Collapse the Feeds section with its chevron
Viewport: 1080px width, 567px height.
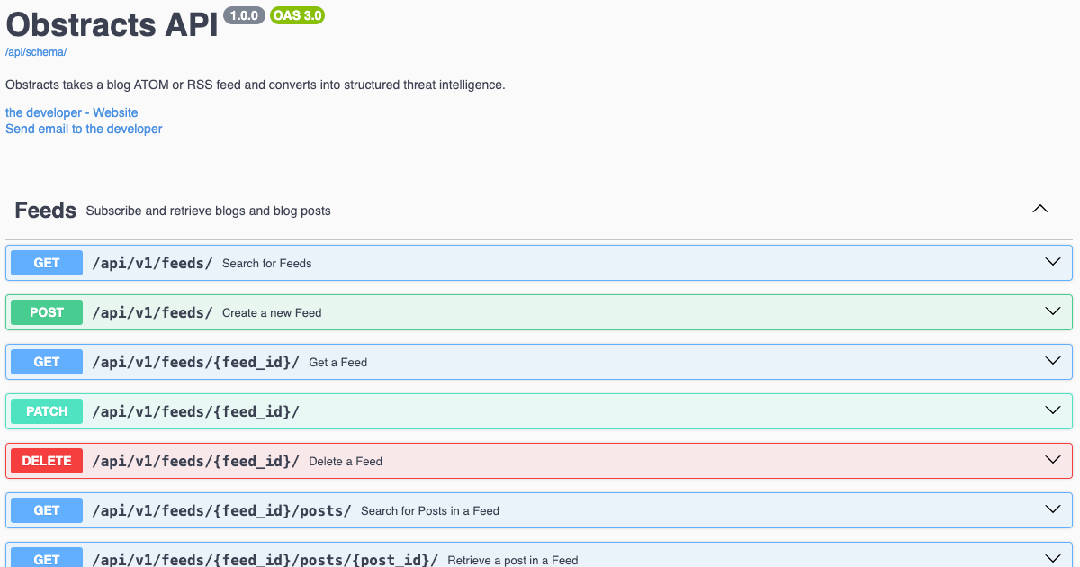pyautogui.click(x=1040, y=209)
